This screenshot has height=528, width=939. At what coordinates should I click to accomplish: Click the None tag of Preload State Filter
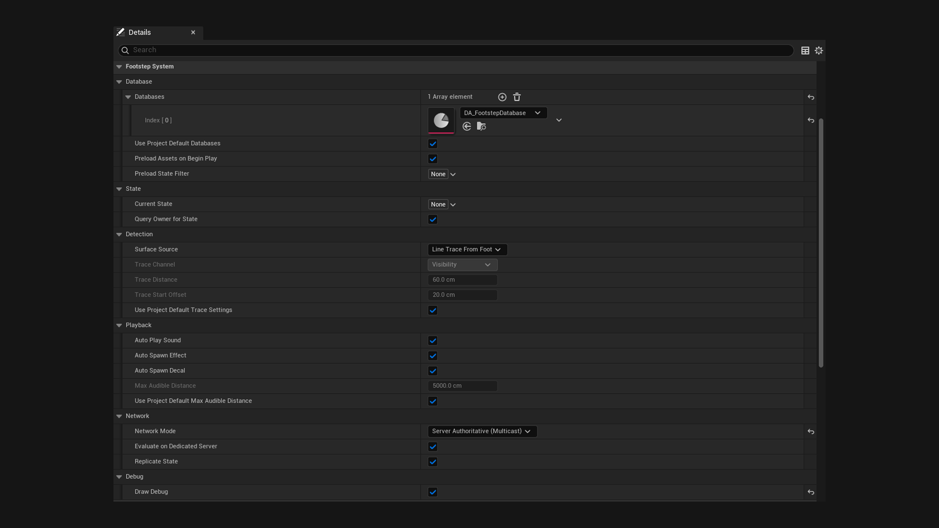tap(438, 175)
